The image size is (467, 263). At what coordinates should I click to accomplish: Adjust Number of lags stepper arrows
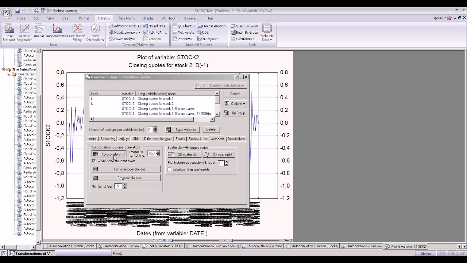pos(124,186)
